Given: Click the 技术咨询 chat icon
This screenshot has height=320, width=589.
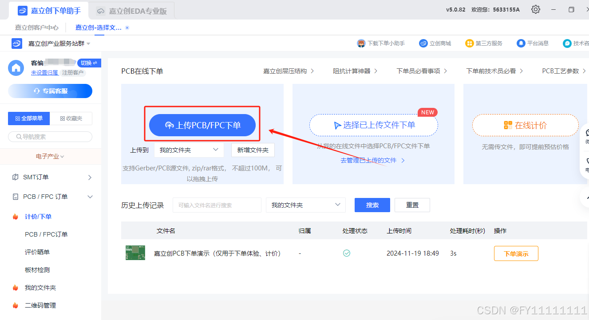Looking at the screenshot, I should click(567, 43).
